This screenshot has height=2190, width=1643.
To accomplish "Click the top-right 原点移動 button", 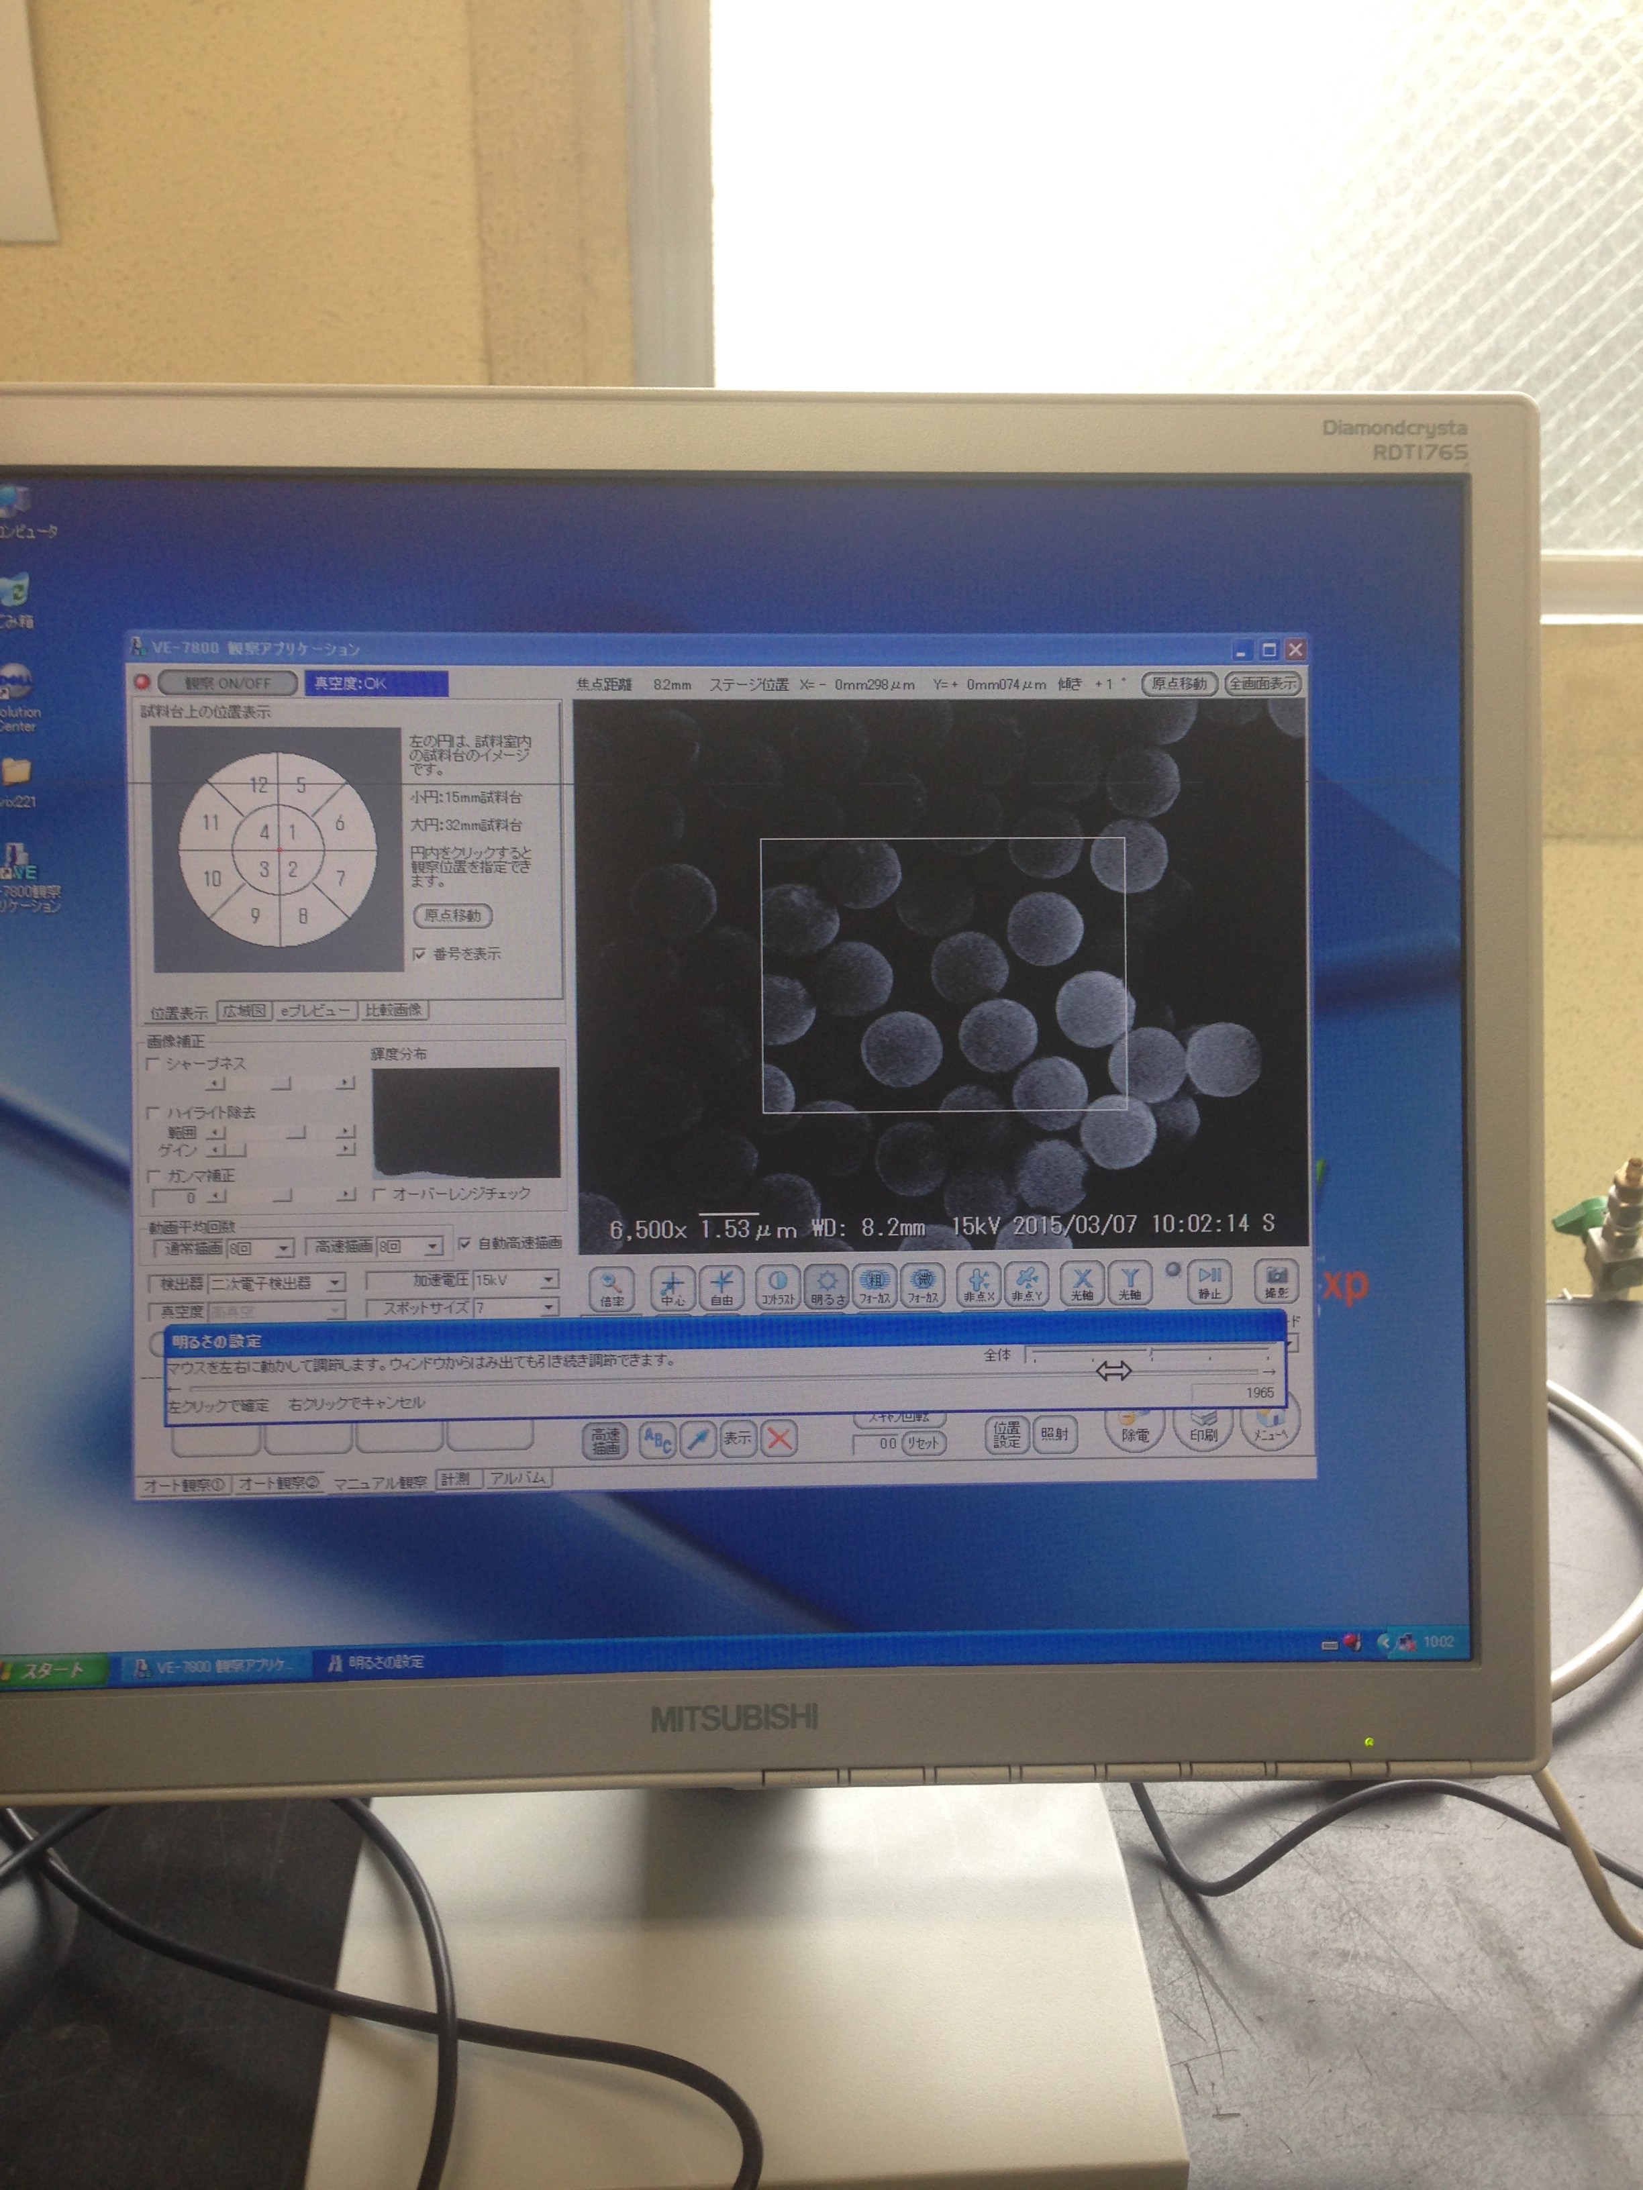I will coord(1179,683).
